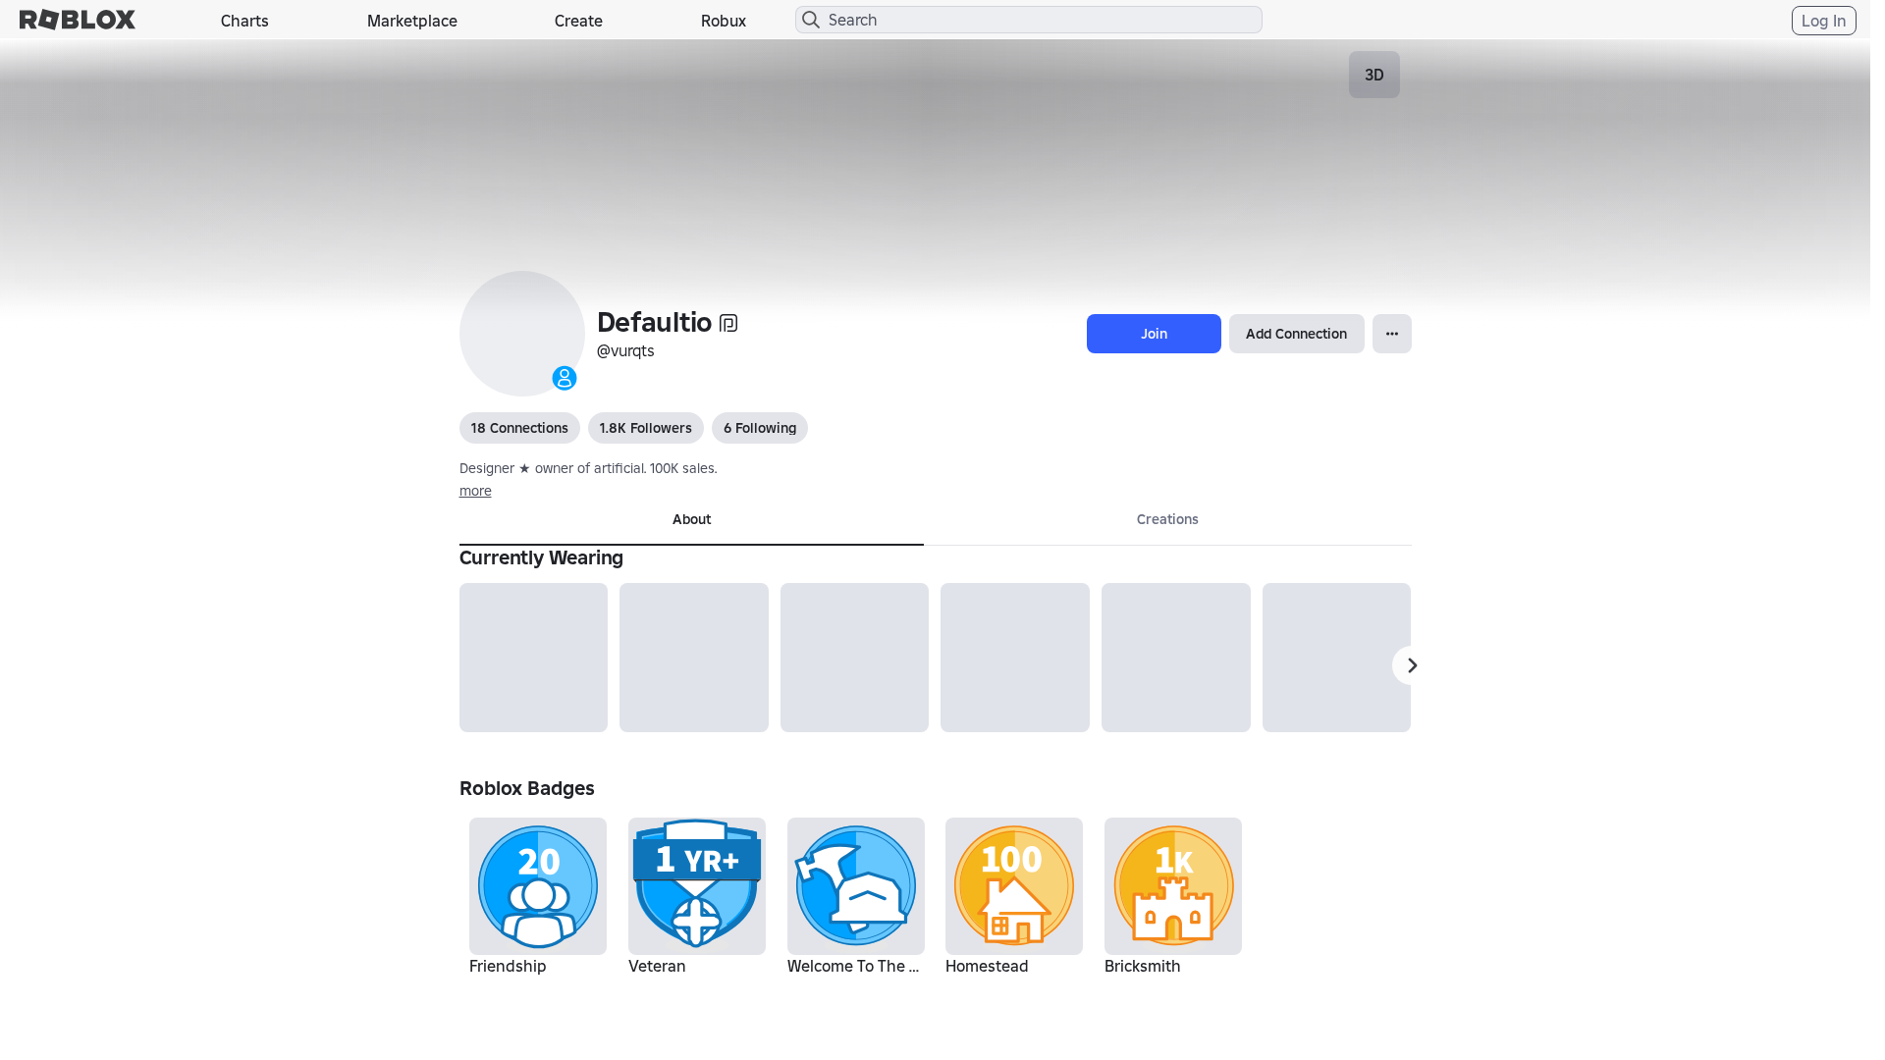Click Add Connection button
The image size is (1885, 1060).
(x=1296, y=334)
